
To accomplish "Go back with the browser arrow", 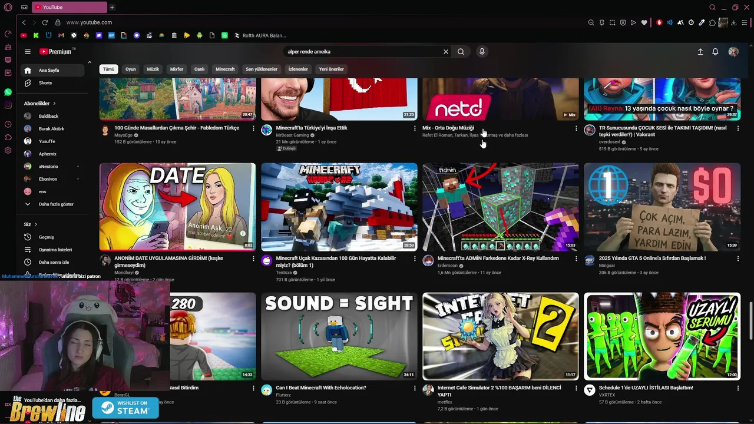I will (x=24, y=22).
